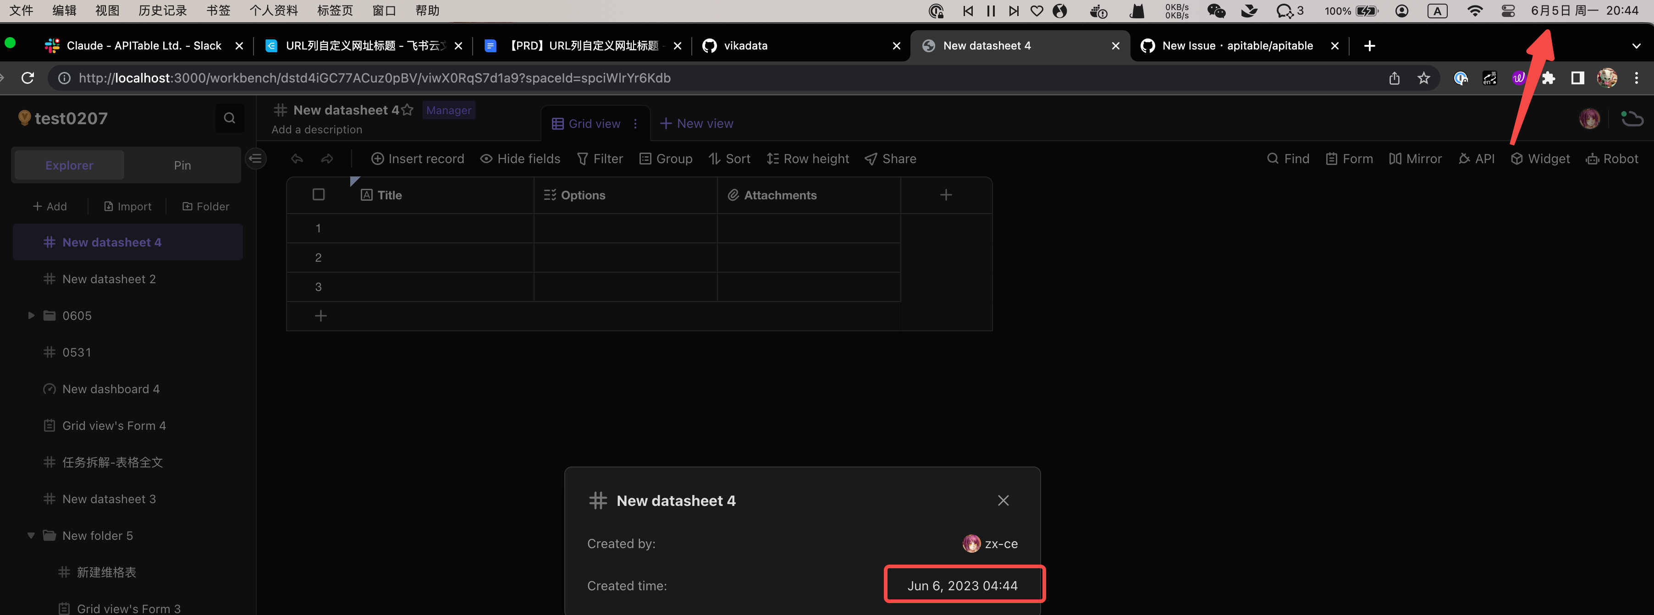Star New datasheet 4 as favorite
This screenshot has height=615, width=1654.
point(407,110)
